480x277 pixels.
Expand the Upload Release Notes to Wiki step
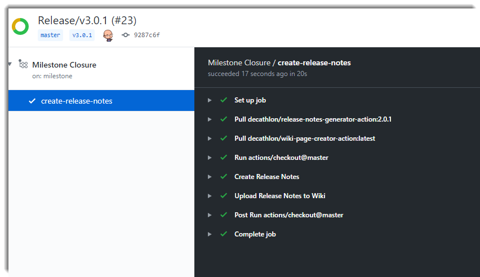click(210, 196)
